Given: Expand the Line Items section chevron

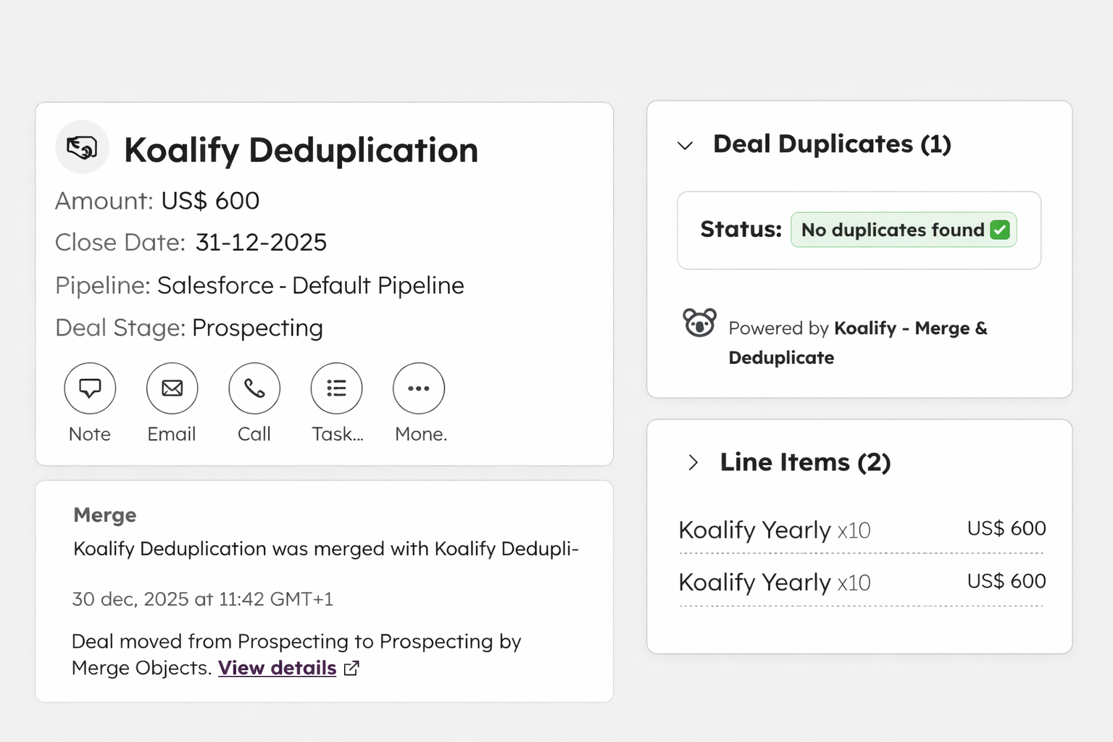Looking at the screenshot, I should (x=693, y=462).
